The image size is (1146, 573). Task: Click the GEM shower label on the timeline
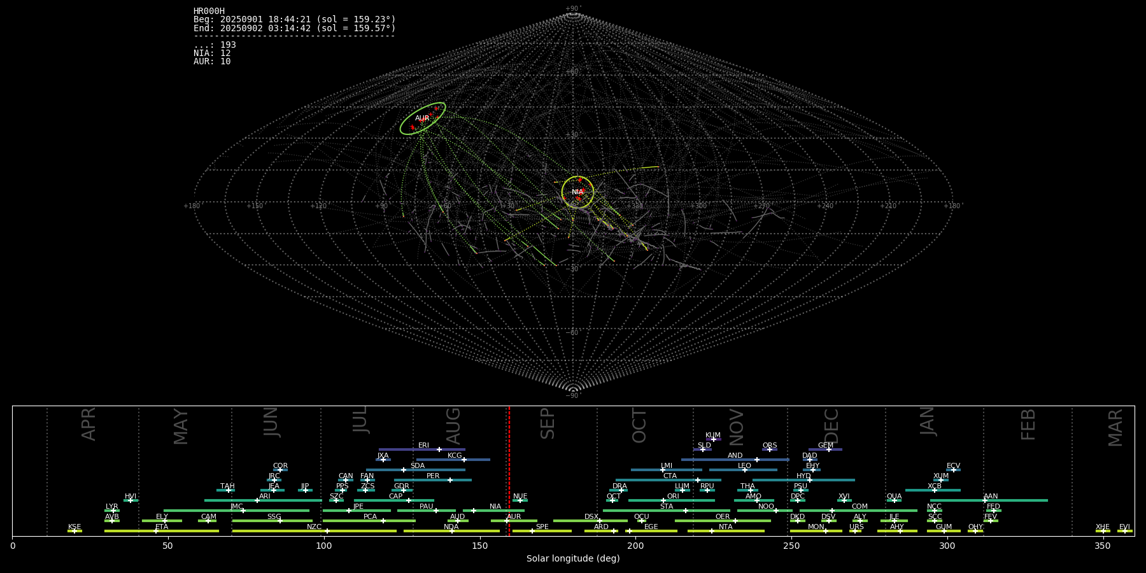click(826, 445)
